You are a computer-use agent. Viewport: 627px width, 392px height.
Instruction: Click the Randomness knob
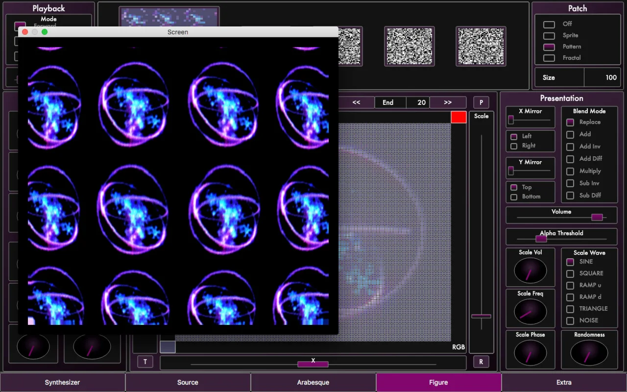589,353
